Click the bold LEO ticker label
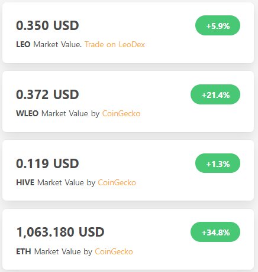 (x=23, y=44)
